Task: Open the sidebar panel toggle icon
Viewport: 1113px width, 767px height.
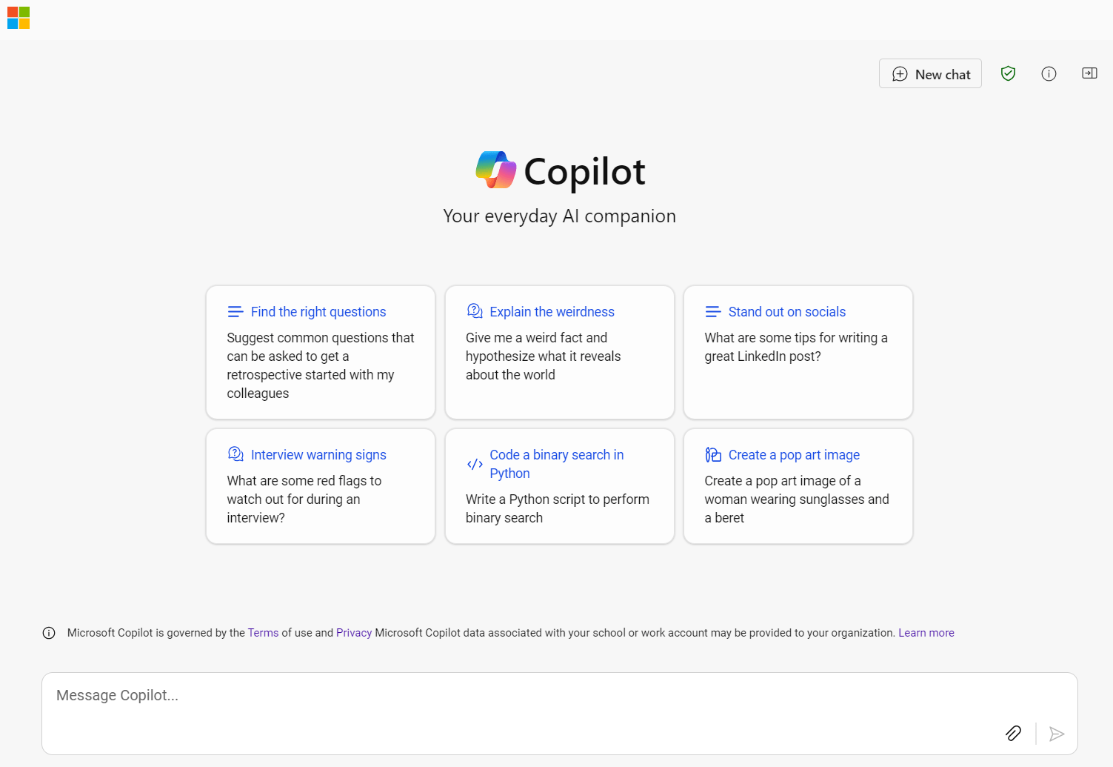Action: click(1089, 73)
